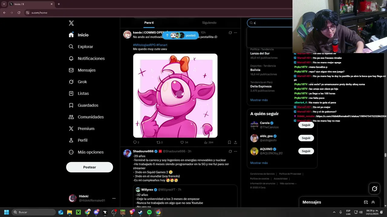Screen dimensions: 387x217
Task: Switch to the Para ti tab
Action: pyautogui.click(x=149, y=23)
